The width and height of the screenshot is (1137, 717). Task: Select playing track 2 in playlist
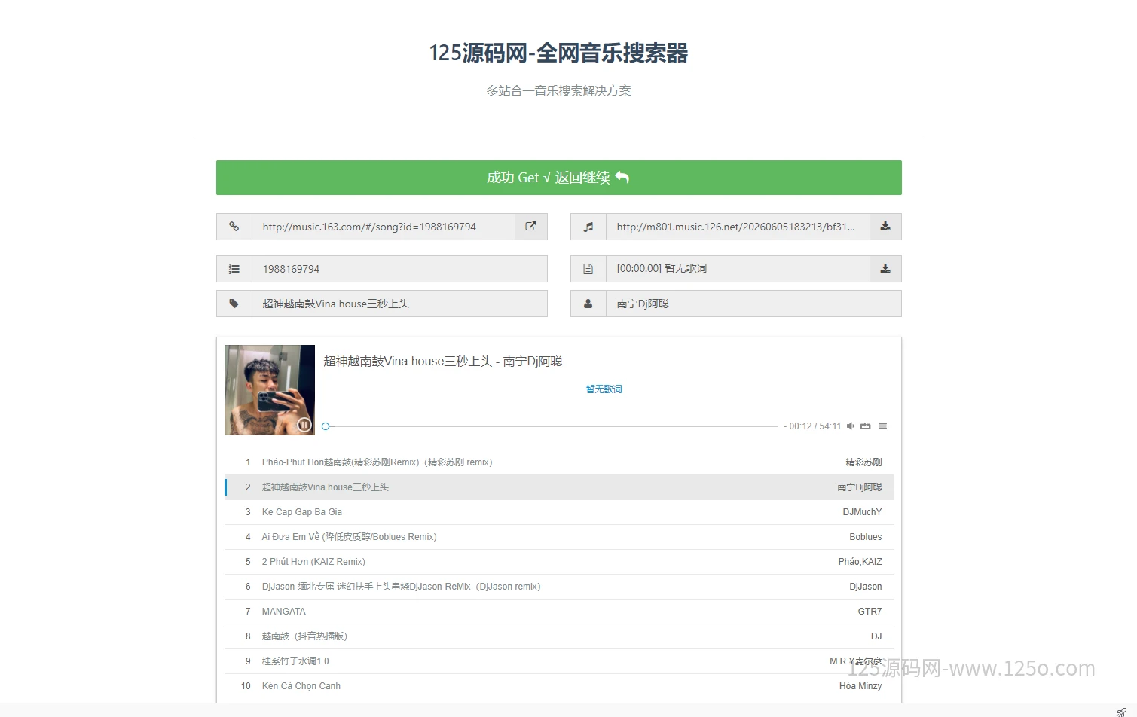[x=559, y=487]
